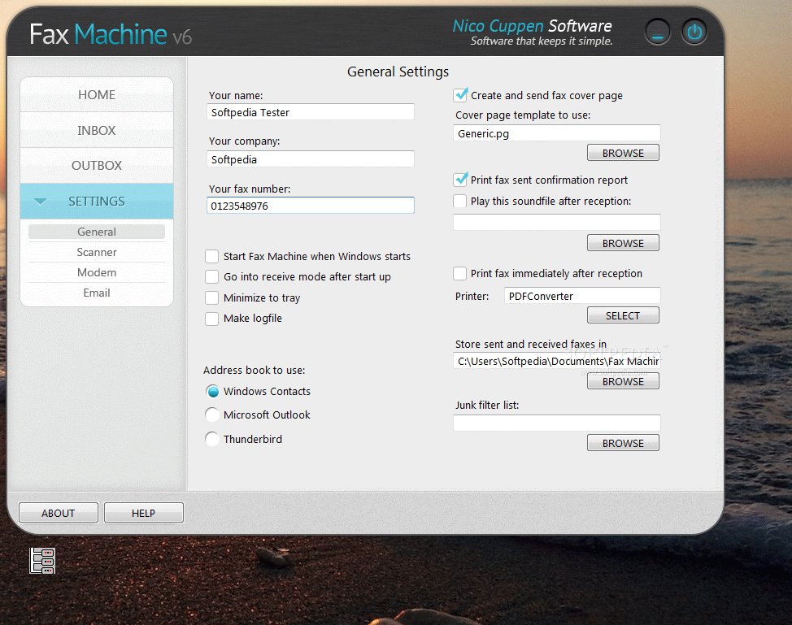Click the Printer name field
Screen dimensions: 792x625
pyautogui.click(x=582, y=296)
